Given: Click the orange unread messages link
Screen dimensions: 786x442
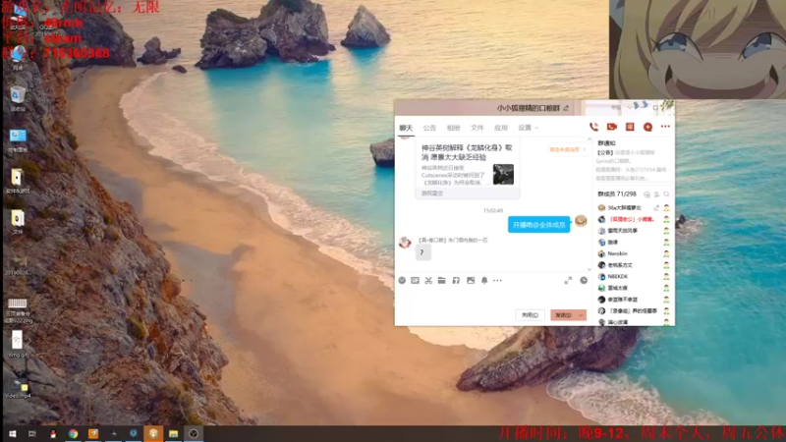Looking at the screenshot, I should (567, 150).
